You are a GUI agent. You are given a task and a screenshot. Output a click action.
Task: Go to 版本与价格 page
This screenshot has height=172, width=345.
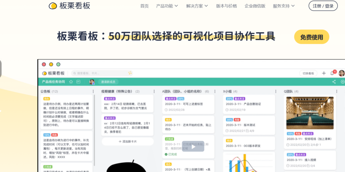pos(226,6)
